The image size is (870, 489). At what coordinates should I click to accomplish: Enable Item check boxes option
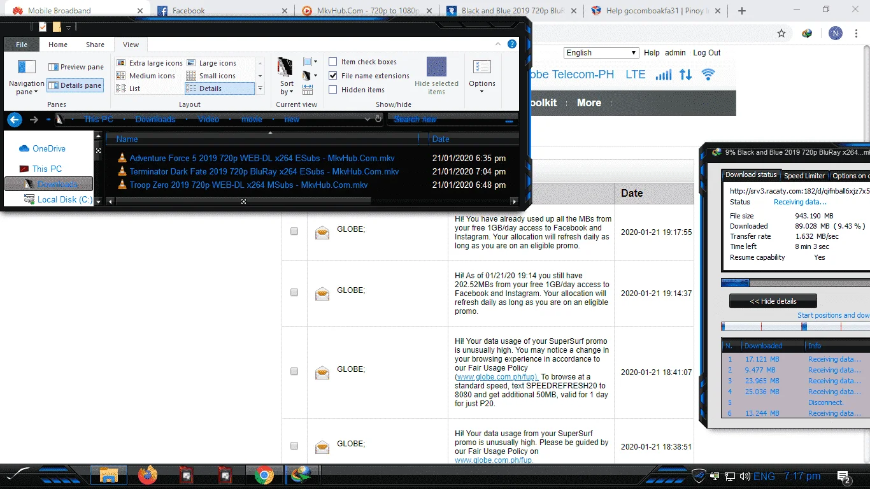pos(332,62)
